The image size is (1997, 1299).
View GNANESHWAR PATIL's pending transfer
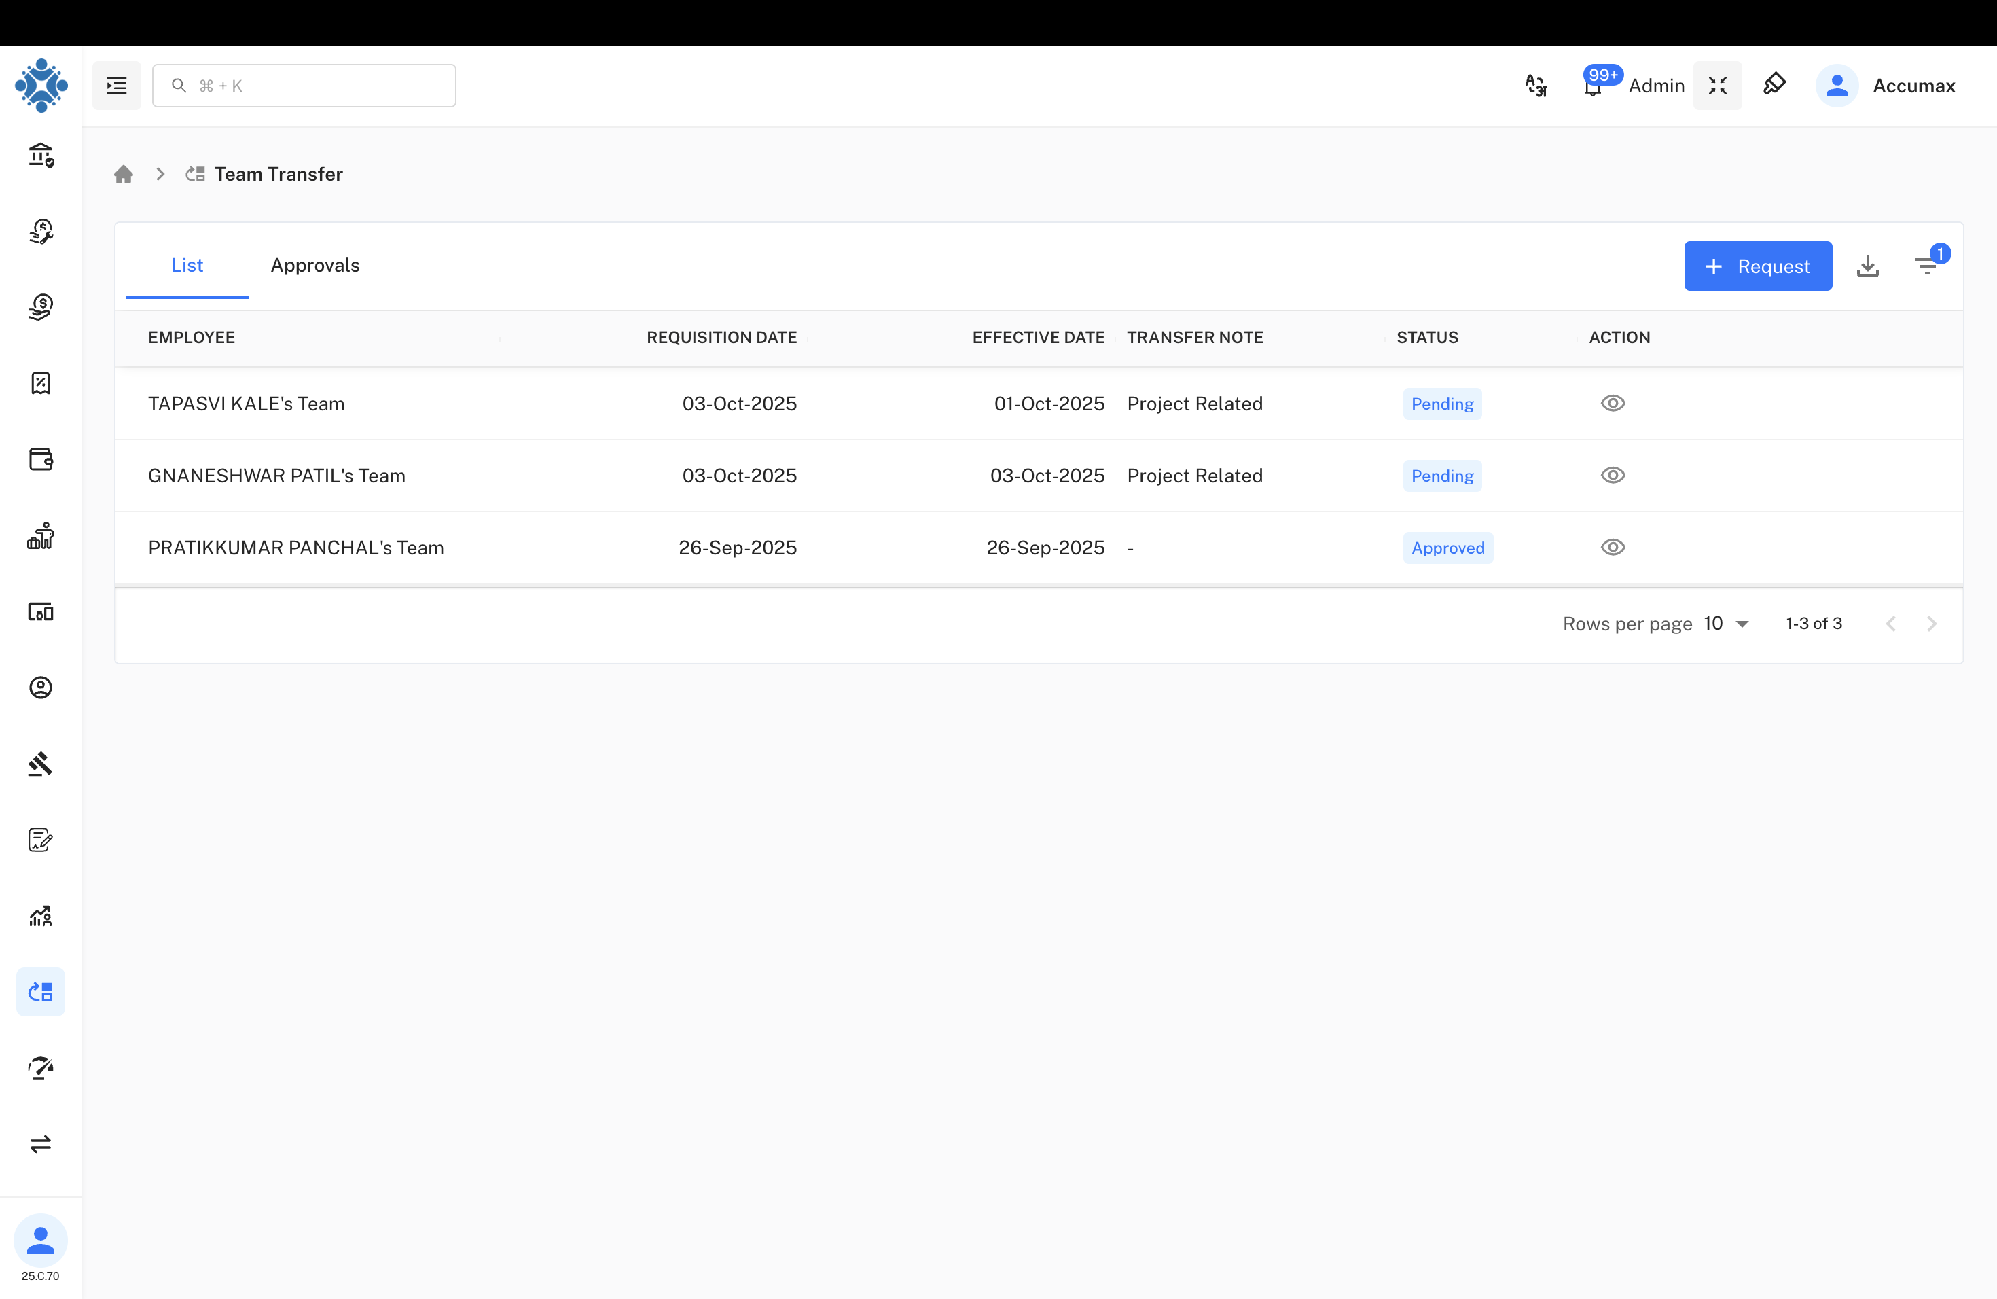(x=1613, y=475)
